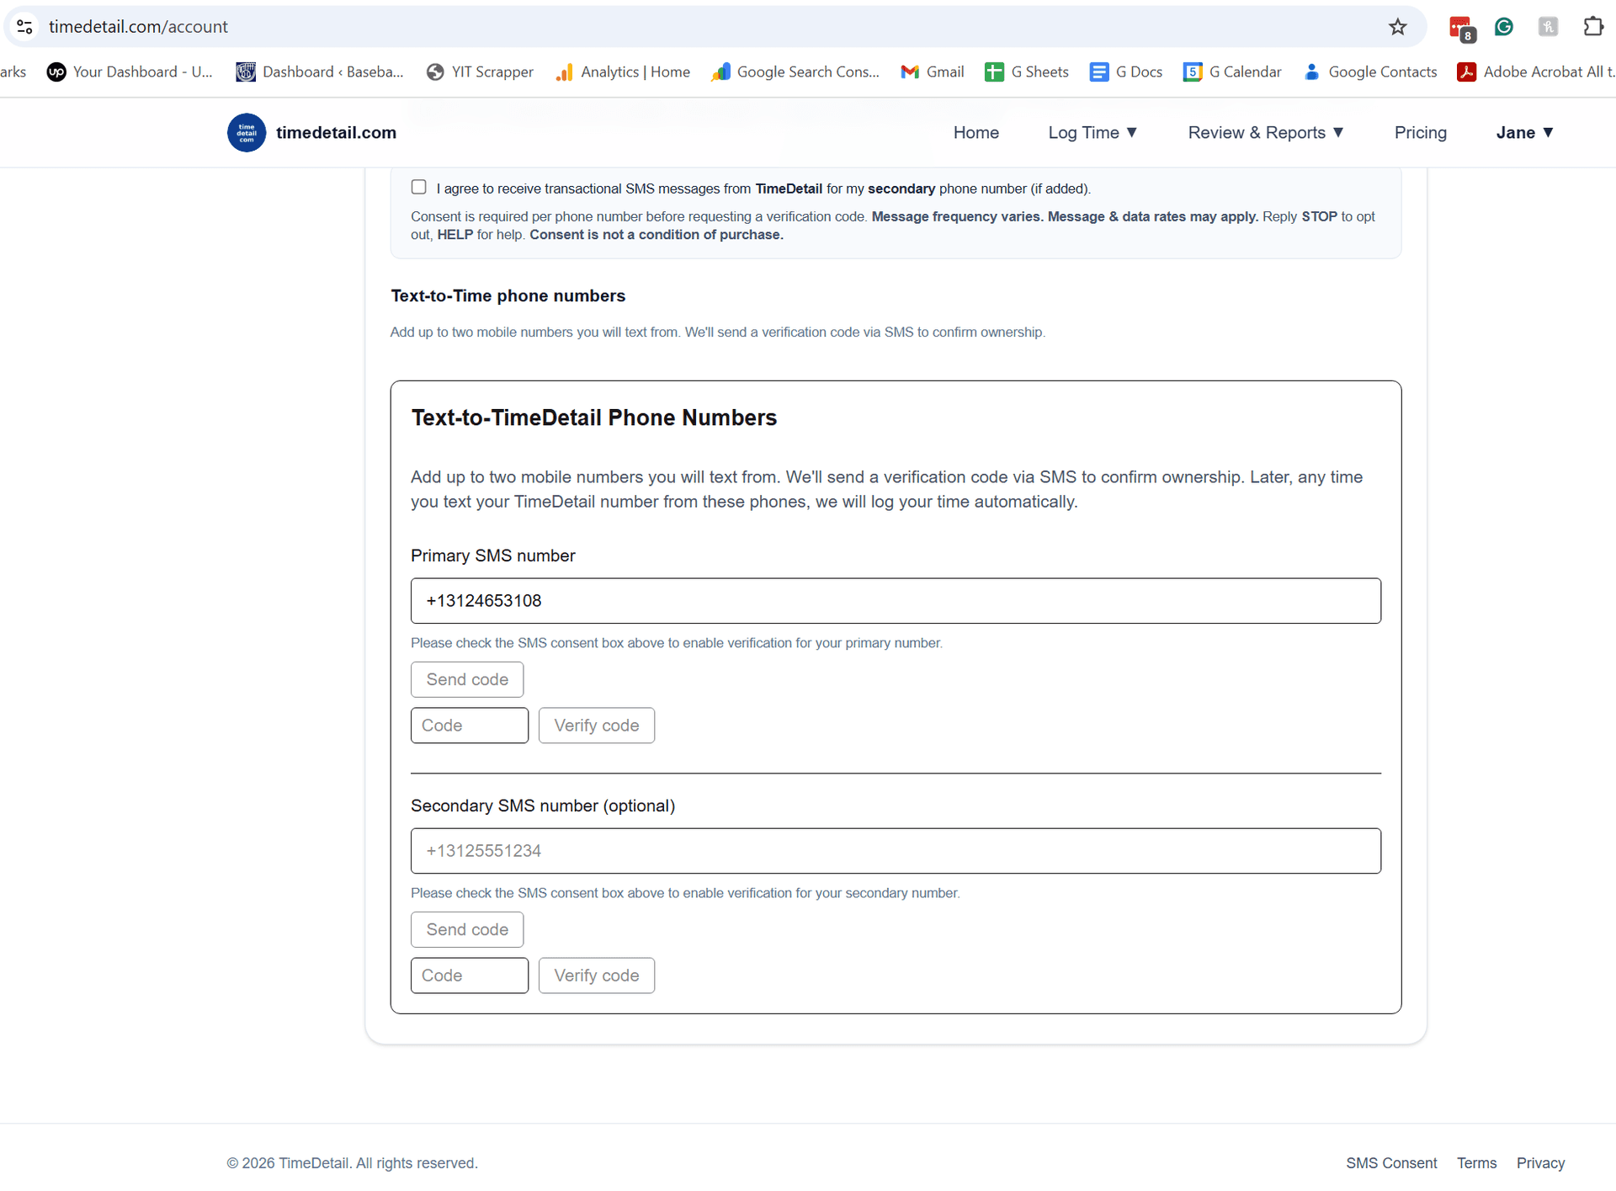Expand the Review & Reports menu
The width and height of the screenshot is (1616, 1191).
[1265, 132]
